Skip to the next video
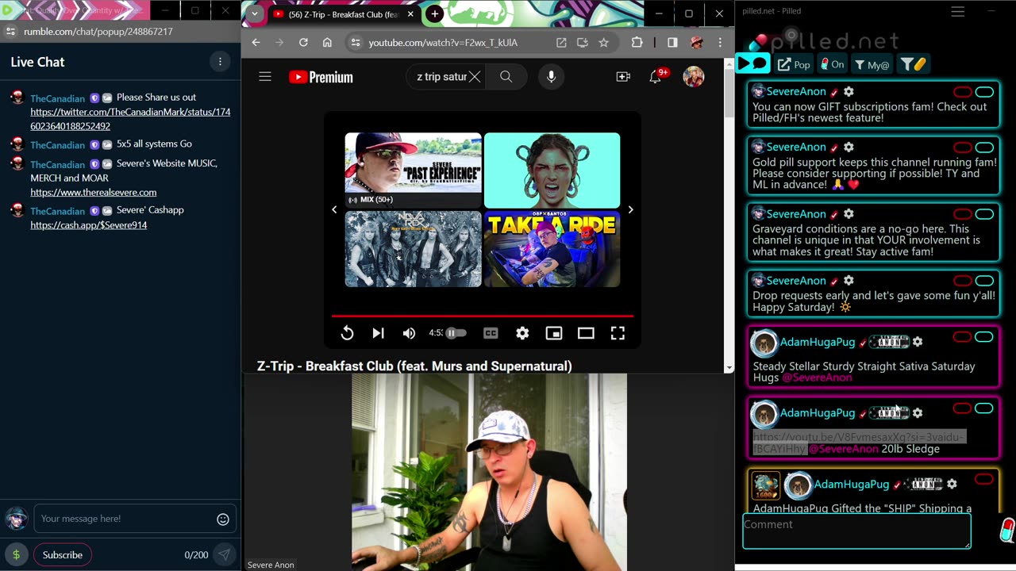 tap(378, 333)
